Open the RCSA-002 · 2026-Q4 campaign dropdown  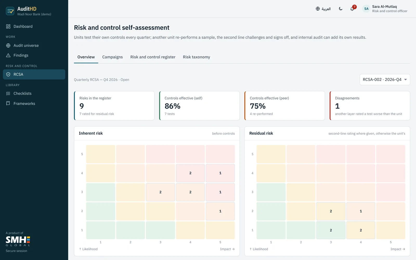[x=385, y=80]
